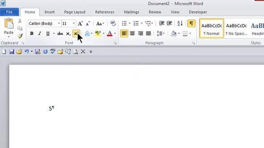Undo last action with the undo arrow
The height and width of the screenshot is (148, 264).
pos(26,51)
